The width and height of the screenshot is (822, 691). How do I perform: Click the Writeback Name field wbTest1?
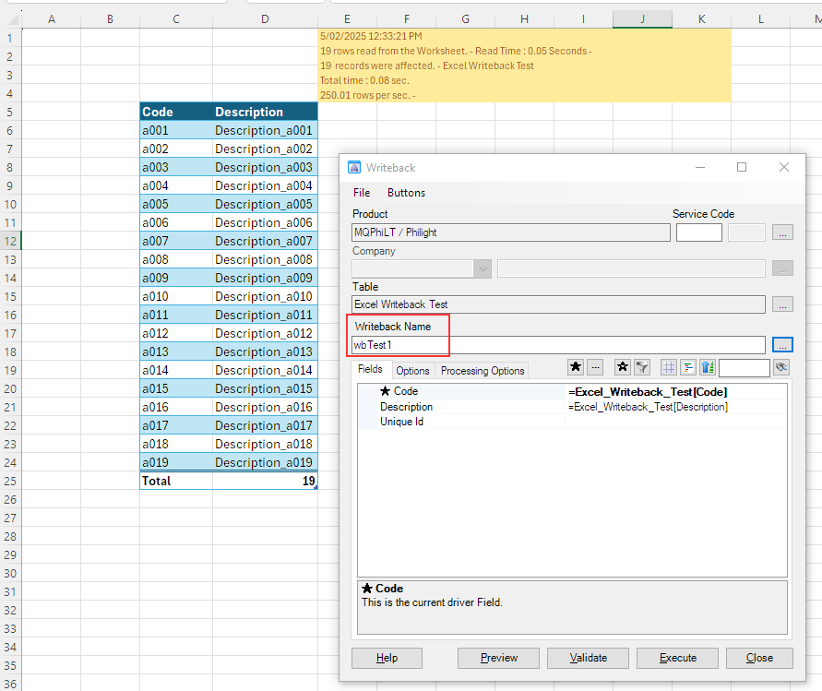point(558,345)
